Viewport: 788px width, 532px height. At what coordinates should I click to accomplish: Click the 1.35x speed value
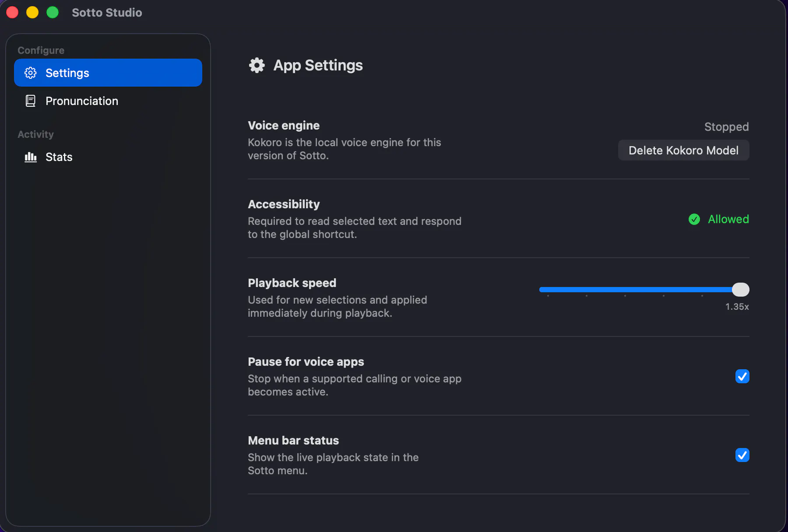(x=737, y=307)
